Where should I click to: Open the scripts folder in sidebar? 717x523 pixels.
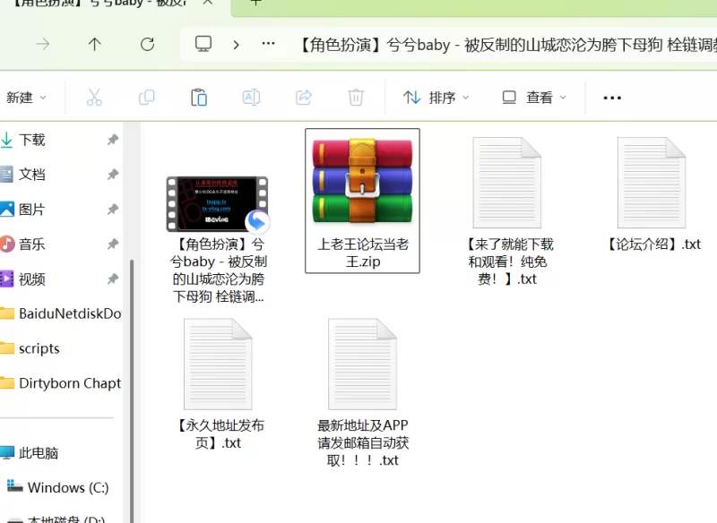coord(39,348)
